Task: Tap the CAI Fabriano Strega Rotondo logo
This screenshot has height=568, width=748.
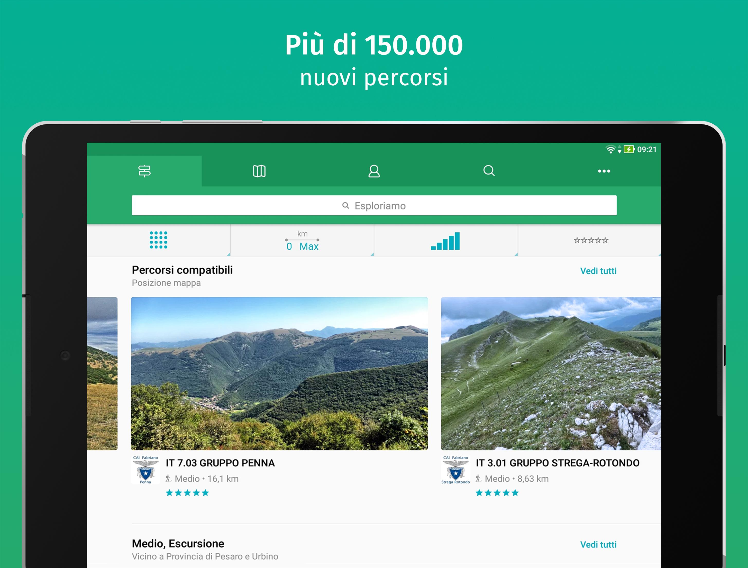Action: [455, 470]
